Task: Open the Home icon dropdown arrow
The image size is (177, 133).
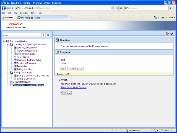Action: pos(159,18)
